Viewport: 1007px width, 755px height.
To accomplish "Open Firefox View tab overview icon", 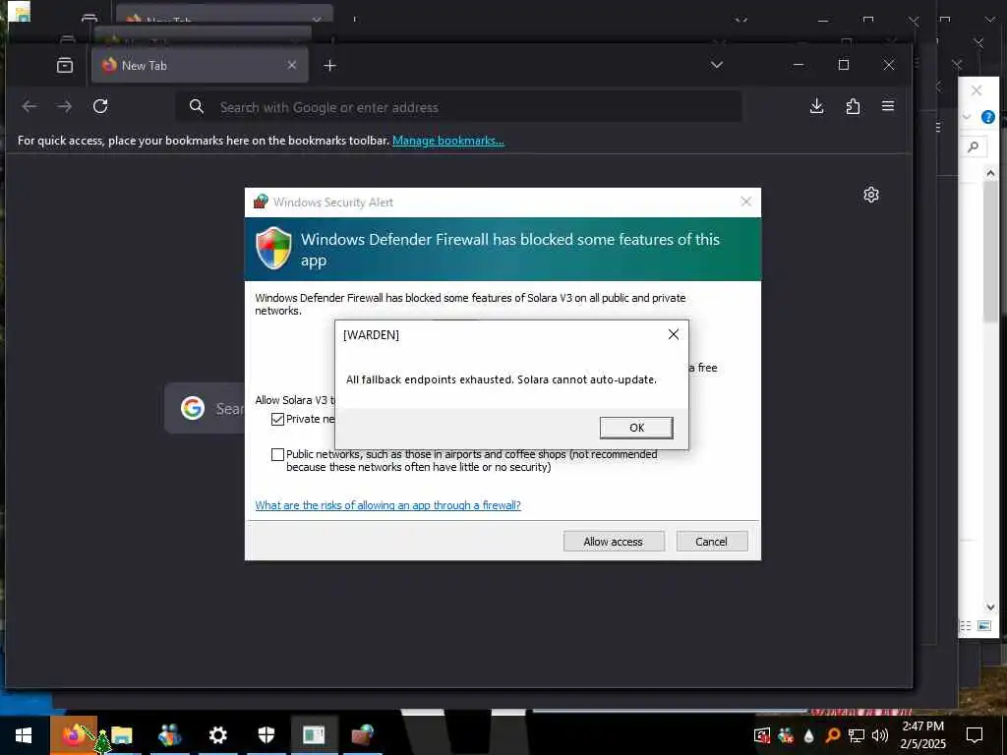I will click(x=64, y=65).
